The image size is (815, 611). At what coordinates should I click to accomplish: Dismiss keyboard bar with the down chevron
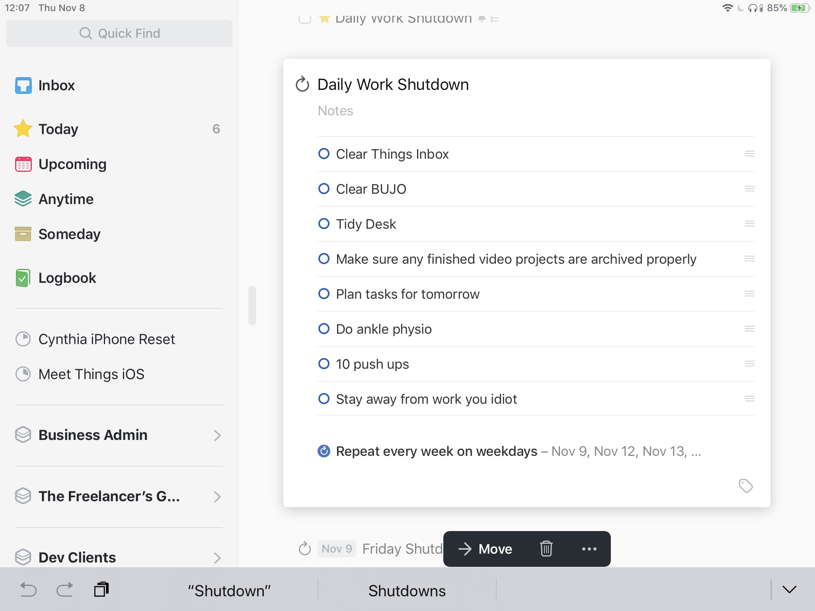pos(789,590)
